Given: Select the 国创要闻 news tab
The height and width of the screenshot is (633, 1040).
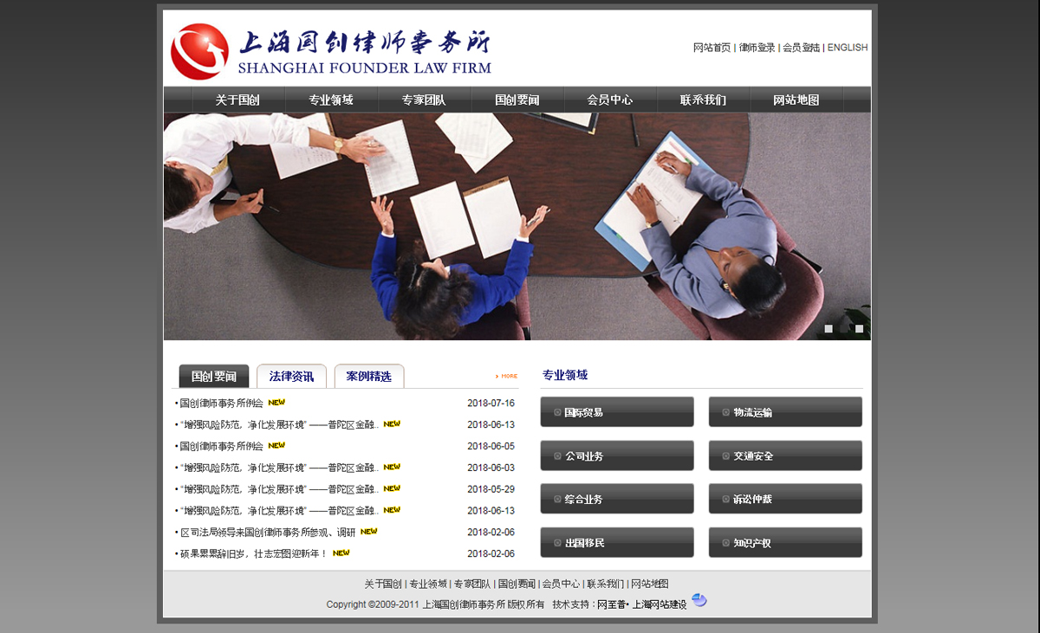Looking at the screenshot, I should [214, 377].
